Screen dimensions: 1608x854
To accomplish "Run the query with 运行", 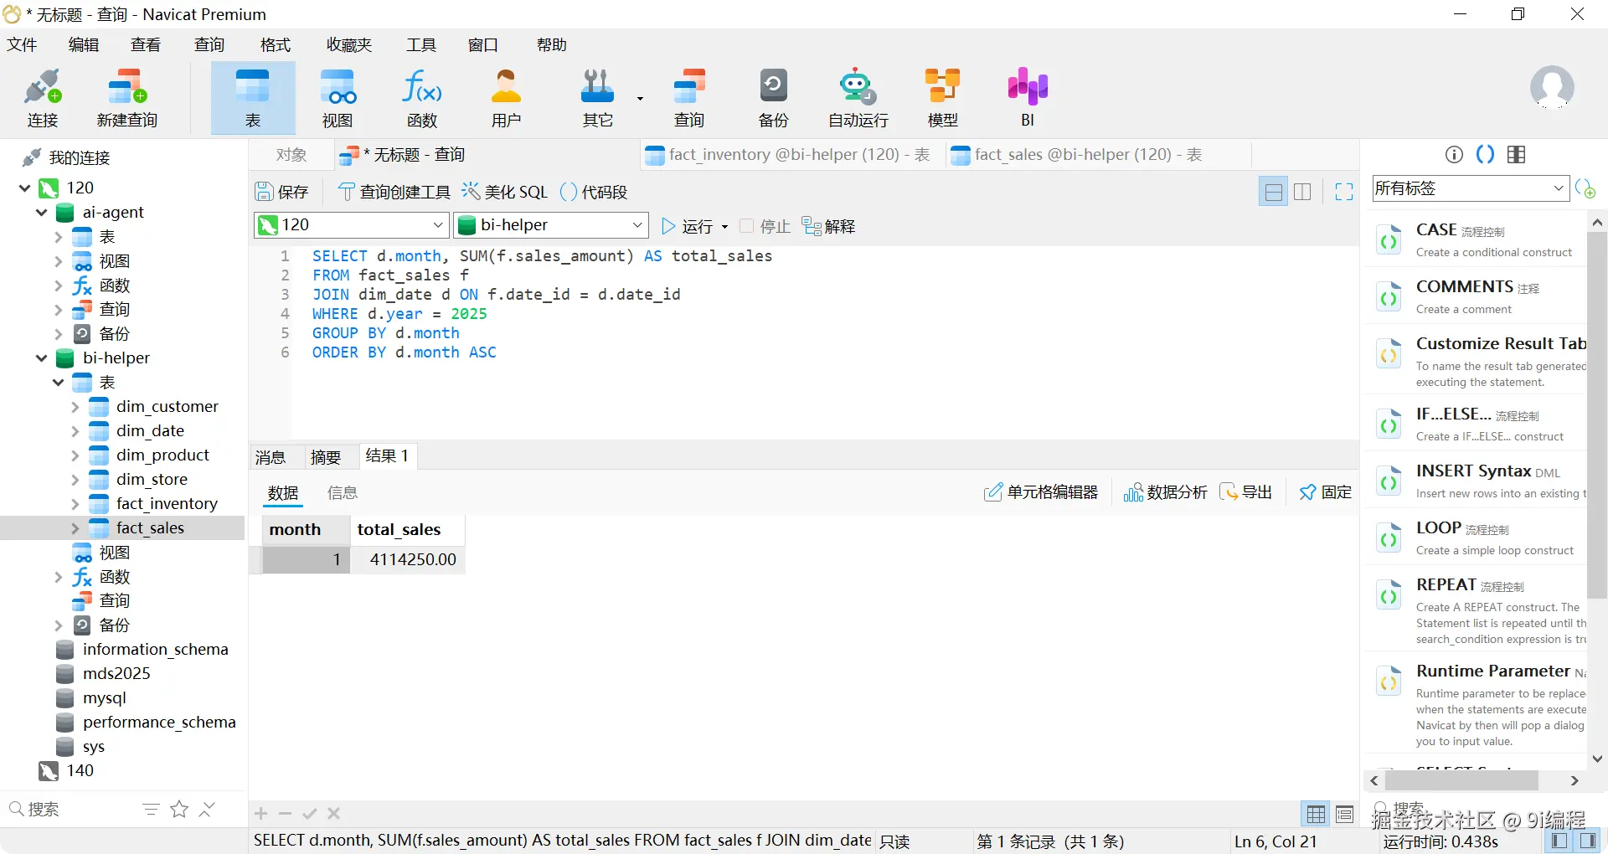I will tap(687, 226).
